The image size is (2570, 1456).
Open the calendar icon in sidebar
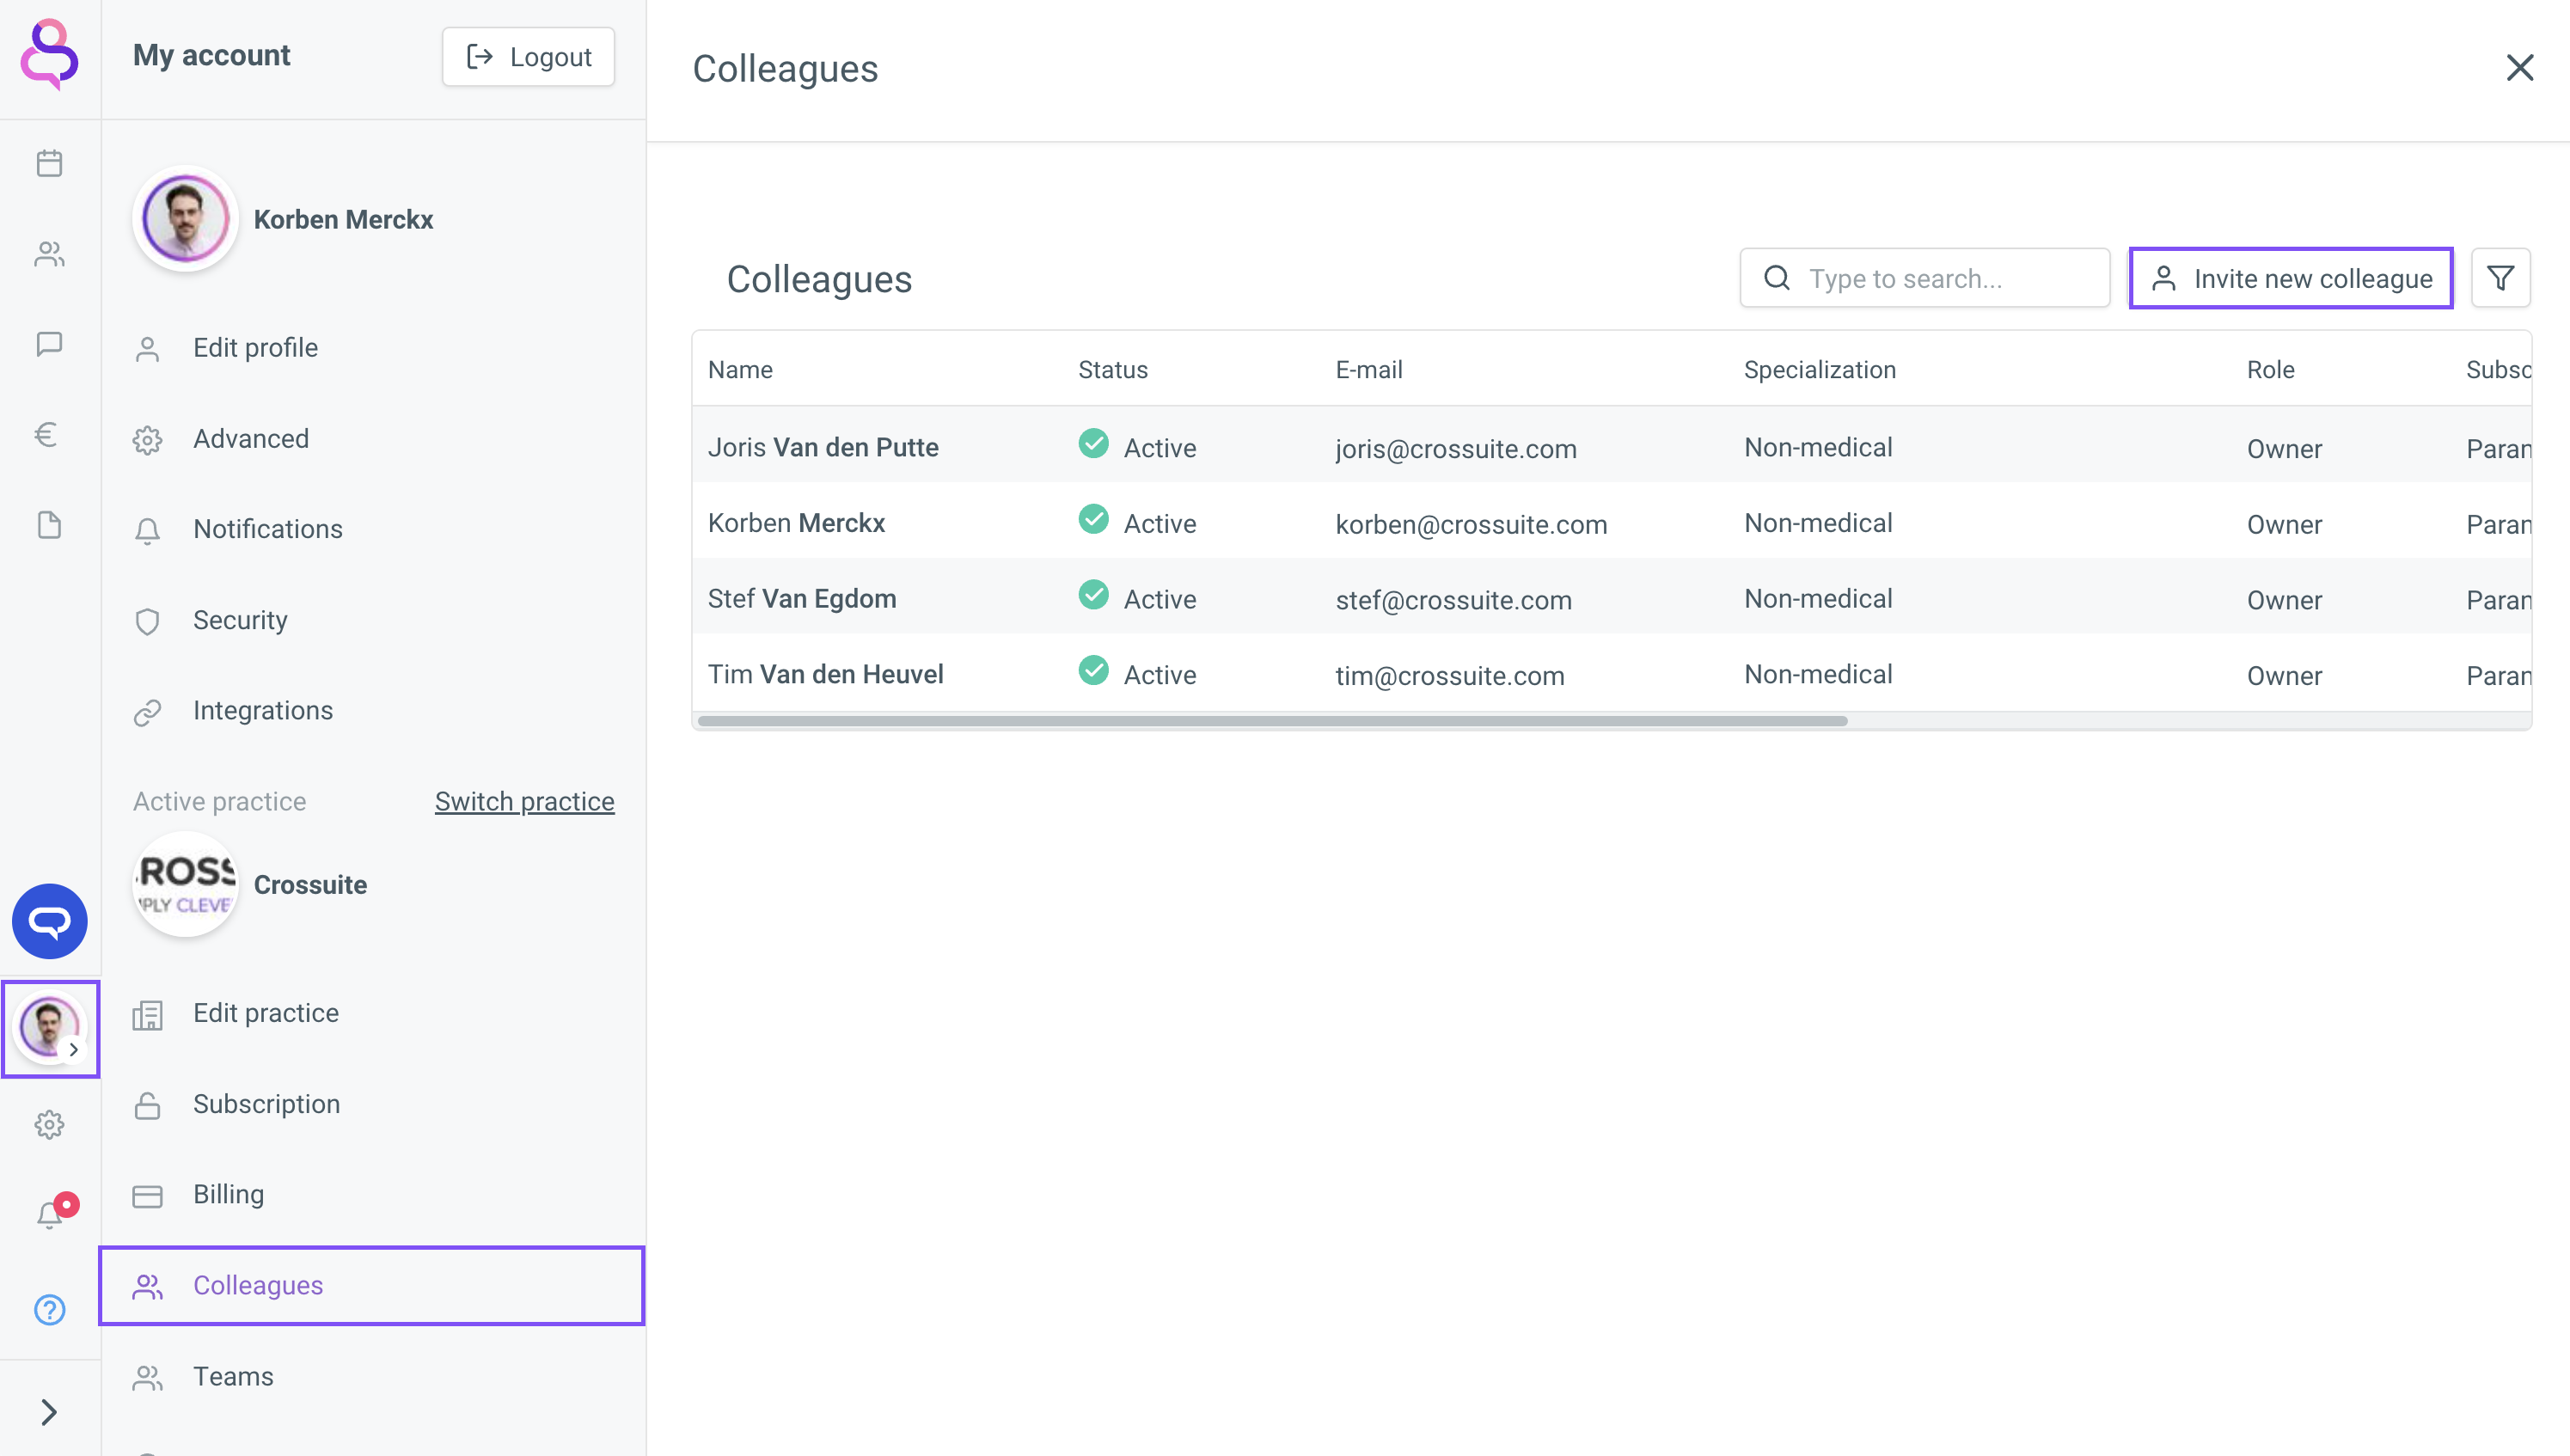pyautogui.click(x=49, y=163)
